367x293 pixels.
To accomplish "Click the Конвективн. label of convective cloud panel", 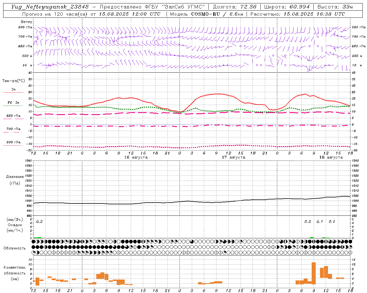I will 15,268.
